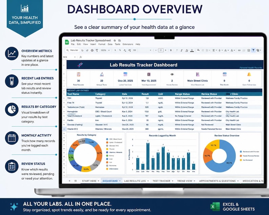
Task: Star the Lab Results Tracker Spreadsheet
Action: click(115, 41)
